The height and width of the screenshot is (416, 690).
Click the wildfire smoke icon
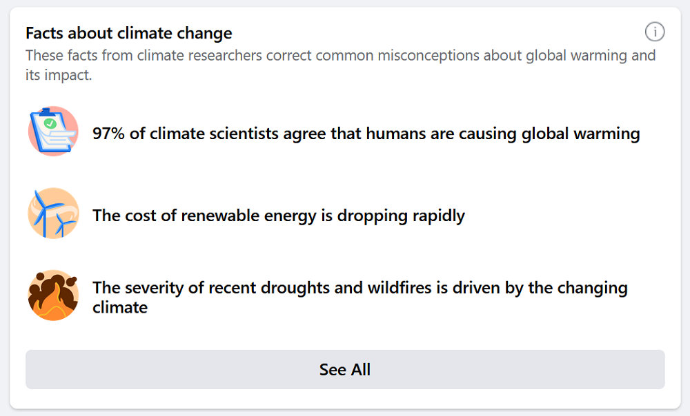tap(53, 295)
